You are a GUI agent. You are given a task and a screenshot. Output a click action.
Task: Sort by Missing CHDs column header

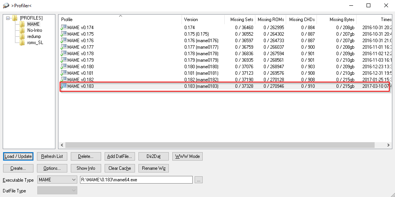302,19
